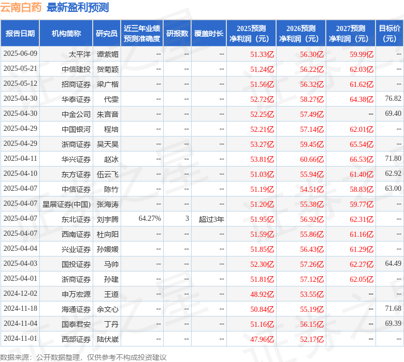The image size is (404, 362).
Task: Click the 超过3年 coverage duration cell
Action: 211,219
